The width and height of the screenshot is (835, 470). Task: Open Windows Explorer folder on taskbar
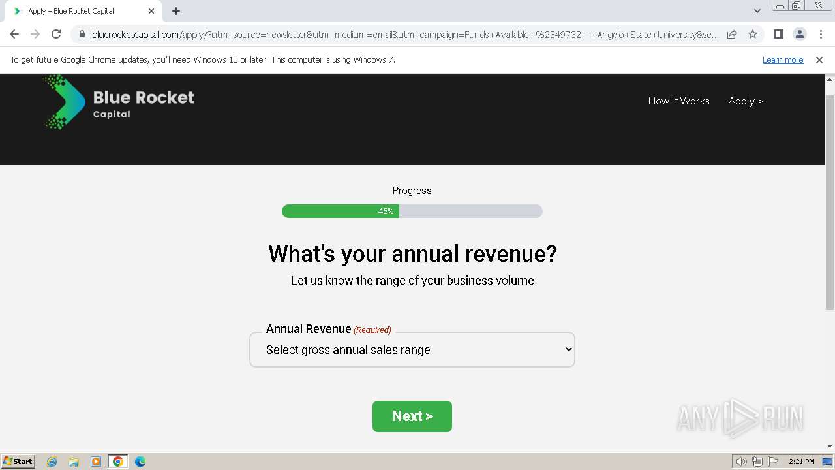point(74,462)
